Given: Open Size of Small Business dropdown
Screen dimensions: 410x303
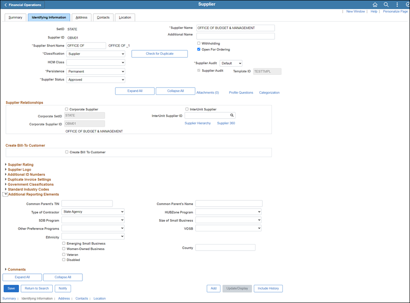Looking at the screenshot, I should [228, 220].
